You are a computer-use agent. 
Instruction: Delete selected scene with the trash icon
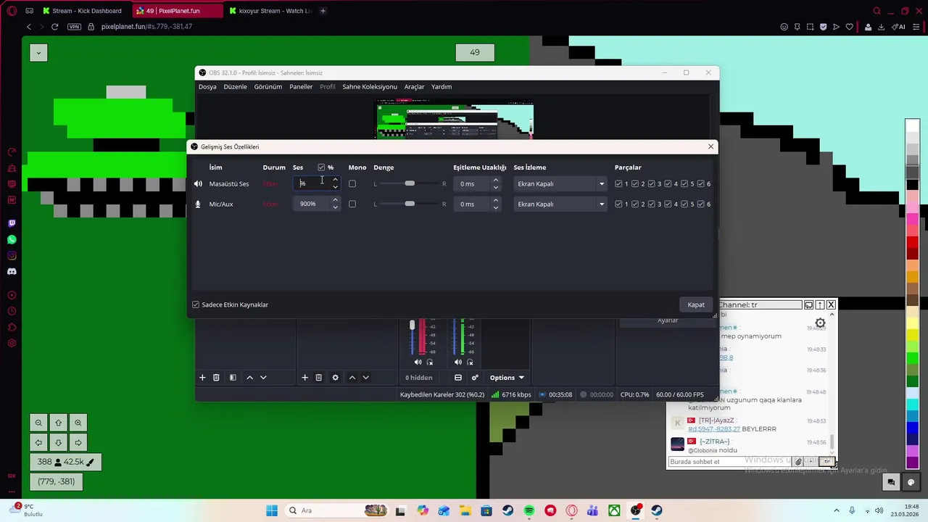pos(216,377)
